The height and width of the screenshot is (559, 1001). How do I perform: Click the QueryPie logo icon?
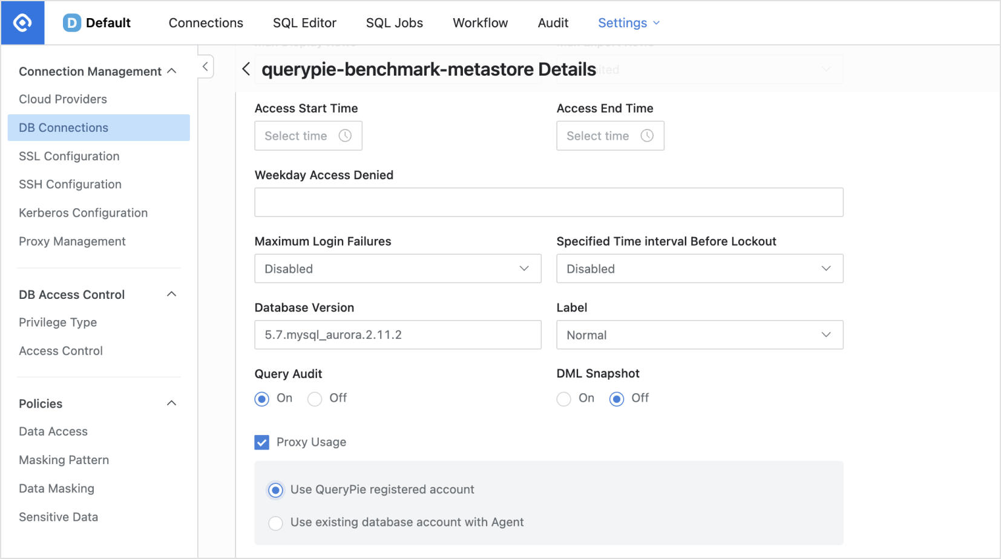(22, 23)
